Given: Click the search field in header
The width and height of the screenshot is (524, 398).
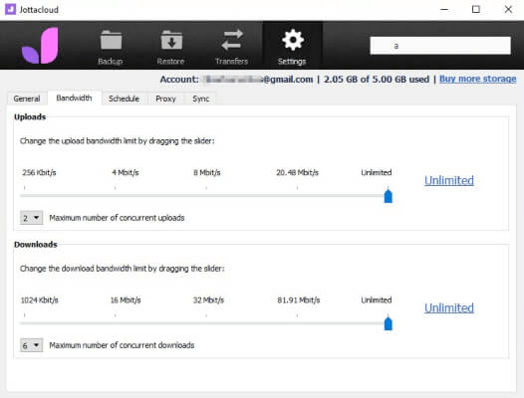Looking at the screenshot, I should click(440, 46).
